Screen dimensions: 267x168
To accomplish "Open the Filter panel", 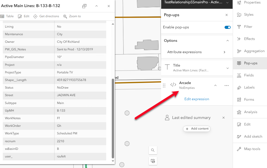I will point(239,27).
